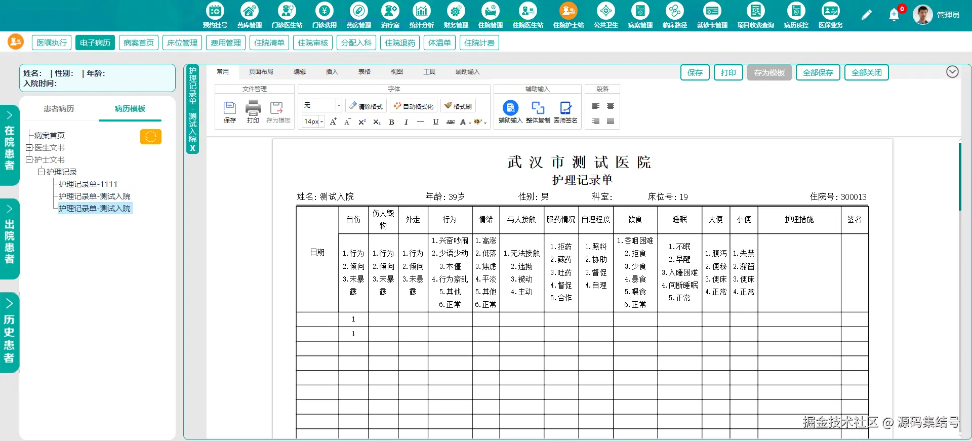
Task: Open the 插入 ribbon tab
Action: (332, 72)
